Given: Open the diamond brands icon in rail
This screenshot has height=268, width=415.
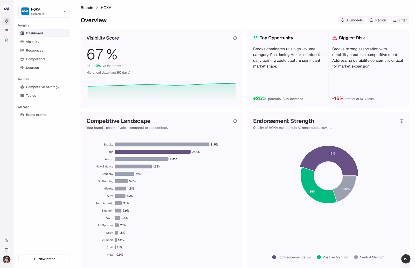Looking at the screenshot, I should (x=6, y=21).
